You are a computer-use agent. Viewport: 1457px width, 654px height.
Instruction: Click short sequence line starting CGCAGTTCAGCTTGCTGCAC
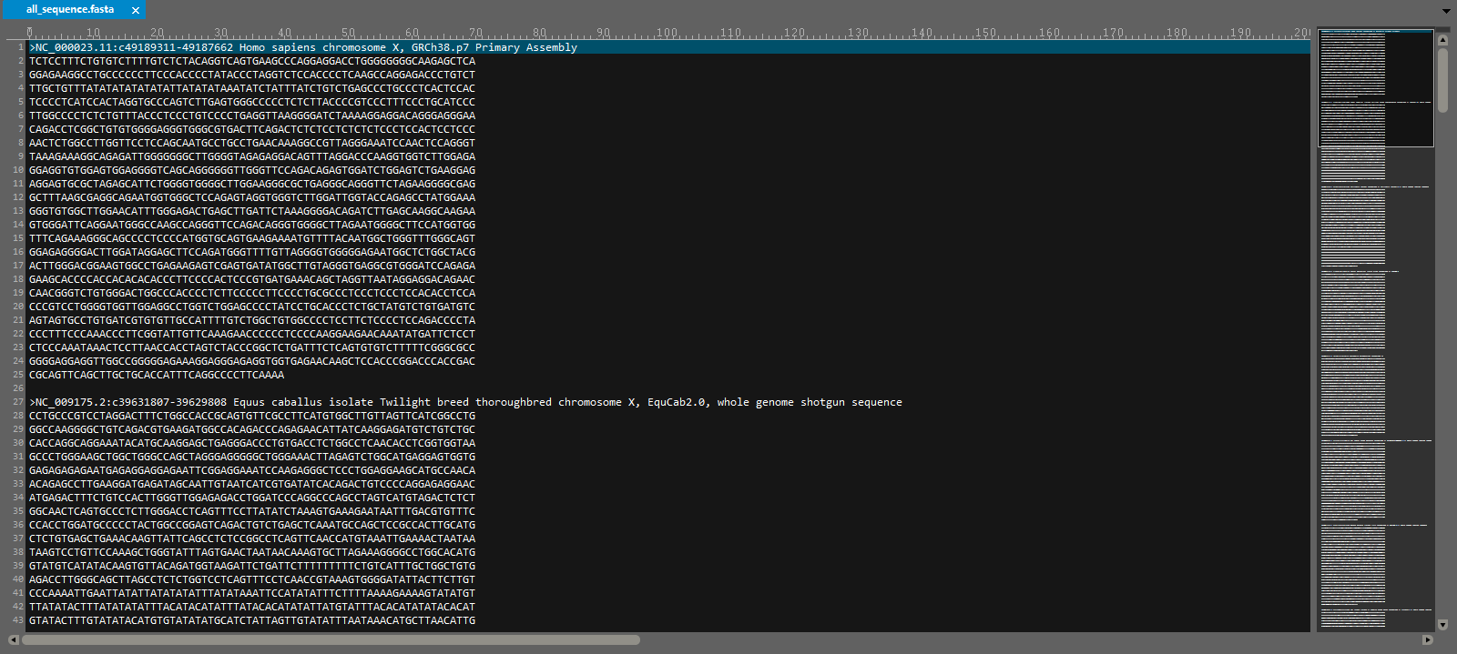(x=157, y=375)
